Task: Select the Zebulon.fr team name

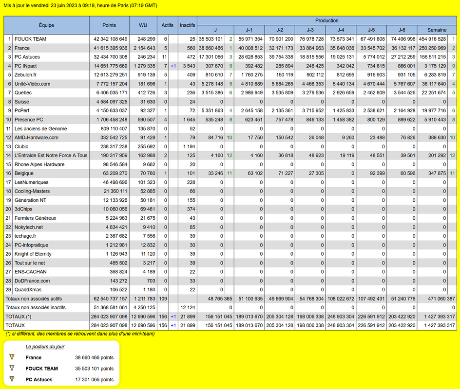Action: (25, 74)
